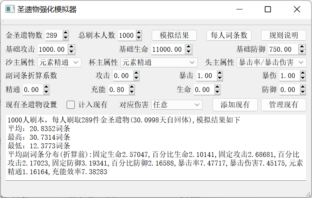The width and height of the screenshot is (312, 198).
Task: Close the 圣遗物强化模拟器 window
Action: click(x=297, y=9)
